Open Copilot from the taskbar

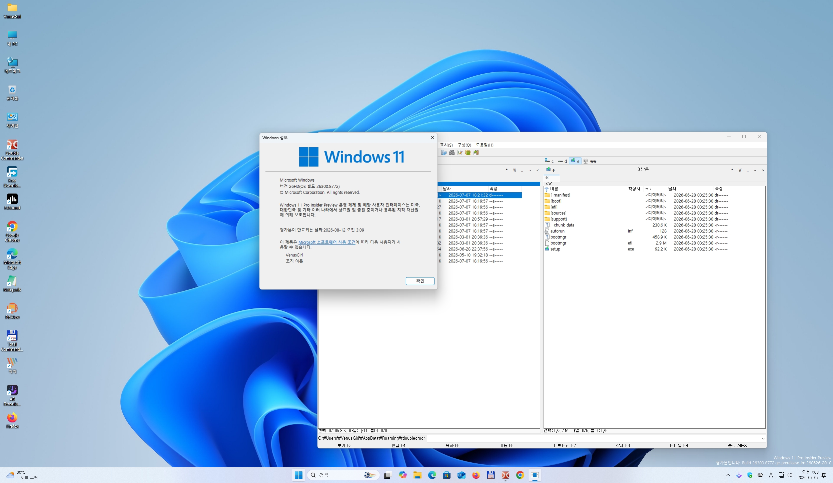click(402, 475)
